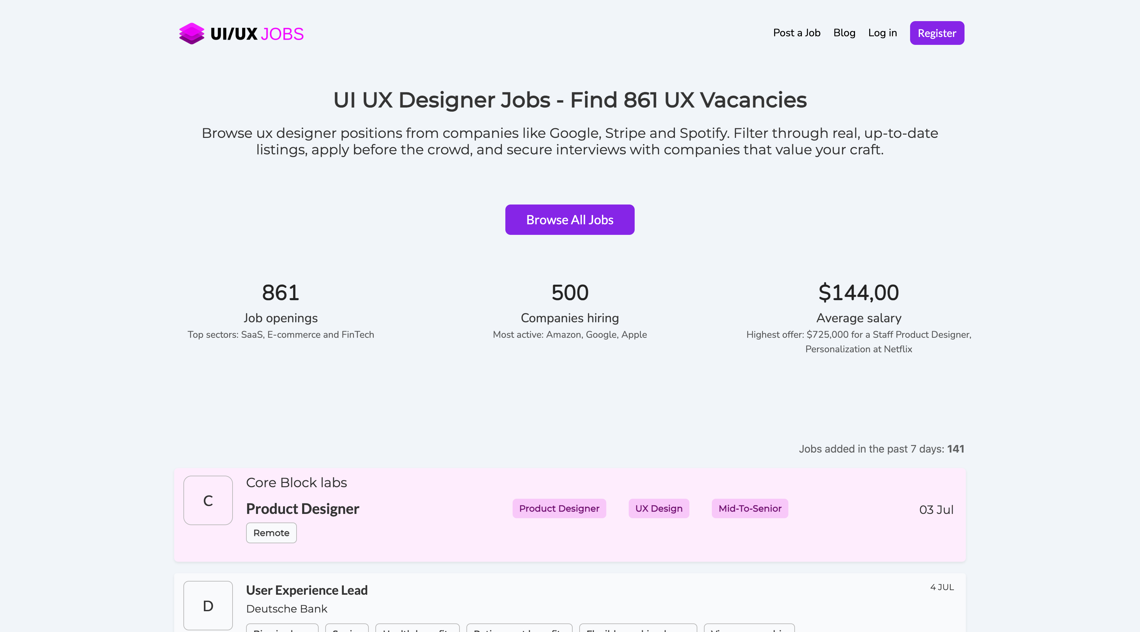
Task: Click the Core Block labs "C" logo
Action: click(208, 500)
